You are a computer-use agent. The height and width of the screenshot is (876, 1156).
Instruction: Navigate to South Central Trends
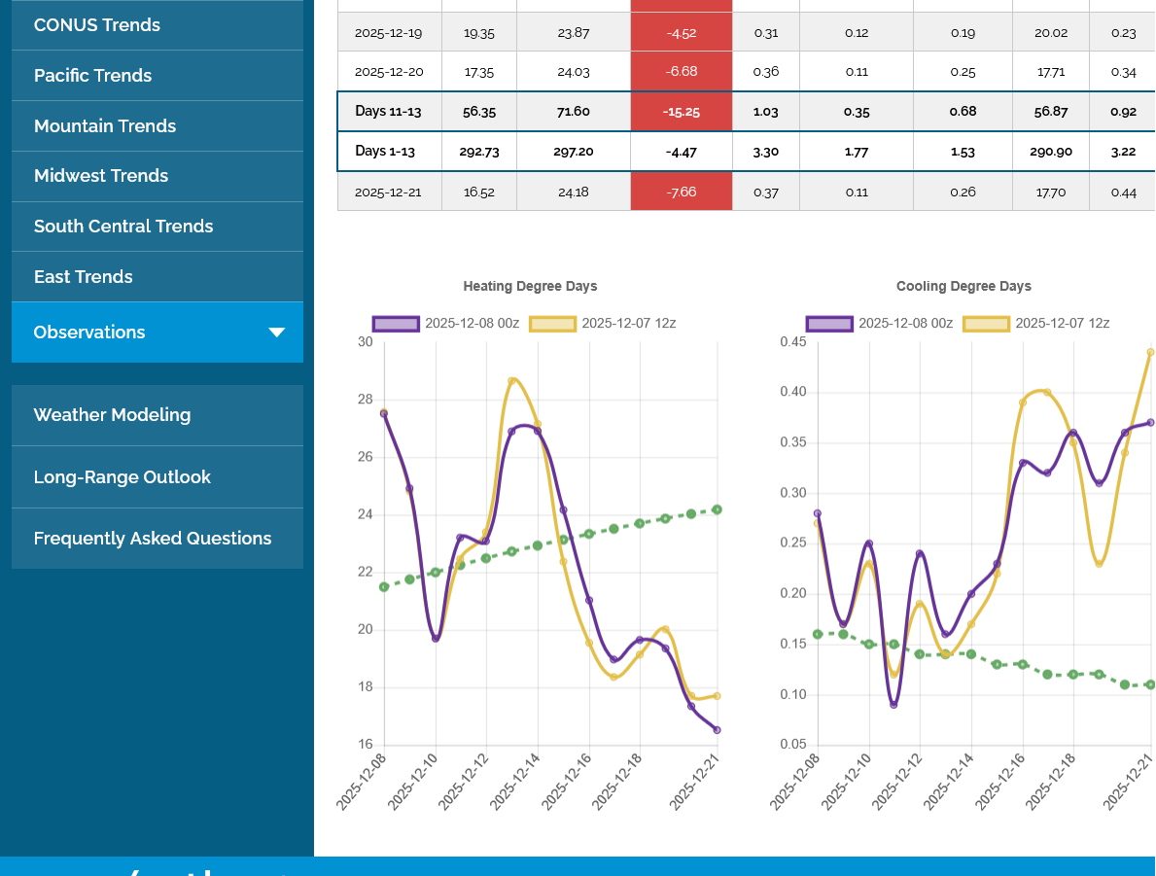click(123, 227)
